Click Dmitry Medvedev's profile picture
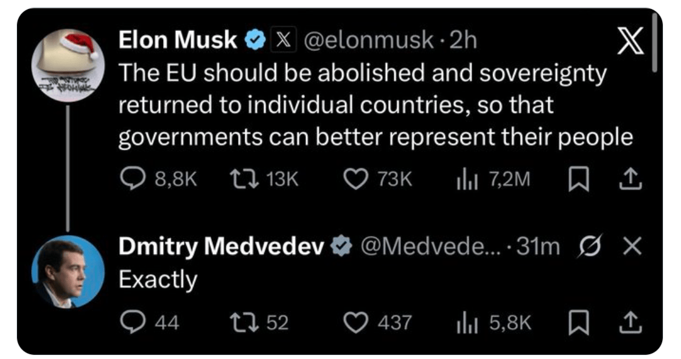The width and height of the screenshot is (681, 359). pos(68,270)
